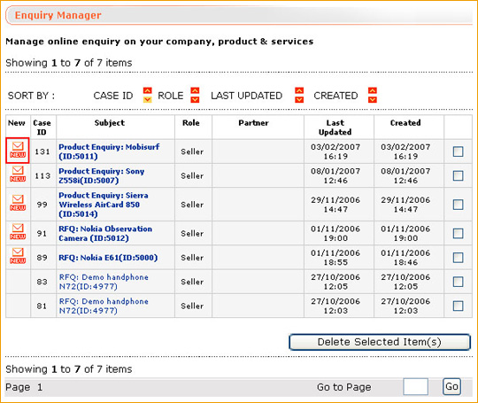This screenshot has height=403, width=478.
Task: Focus the Go to Page input field
Action: click(415, 386)
